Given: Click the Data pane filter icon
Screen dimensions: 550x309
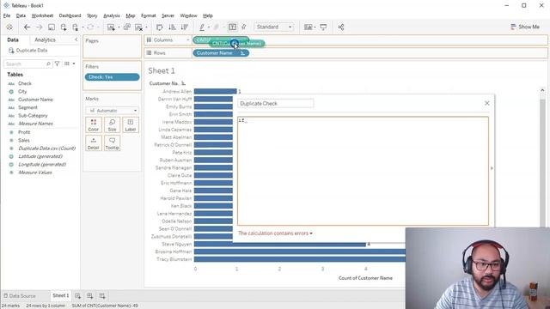Looking at the screenshot, I should (x=57, y=64).
